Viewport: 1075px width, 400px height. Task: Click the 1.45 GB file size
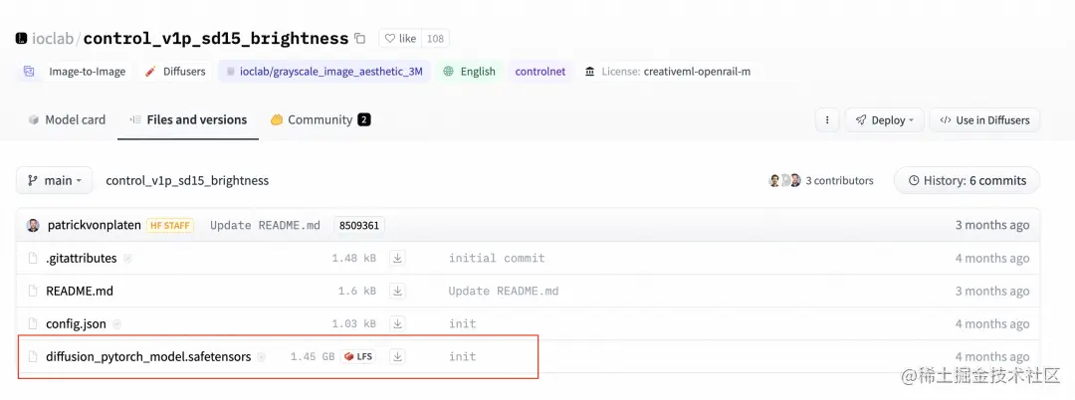tap(312, 357)
